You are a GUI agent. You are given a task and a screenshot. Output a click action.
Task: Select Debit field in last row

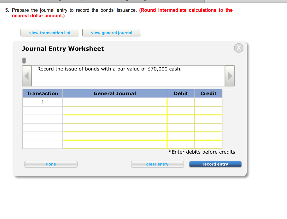click(181, 145)
